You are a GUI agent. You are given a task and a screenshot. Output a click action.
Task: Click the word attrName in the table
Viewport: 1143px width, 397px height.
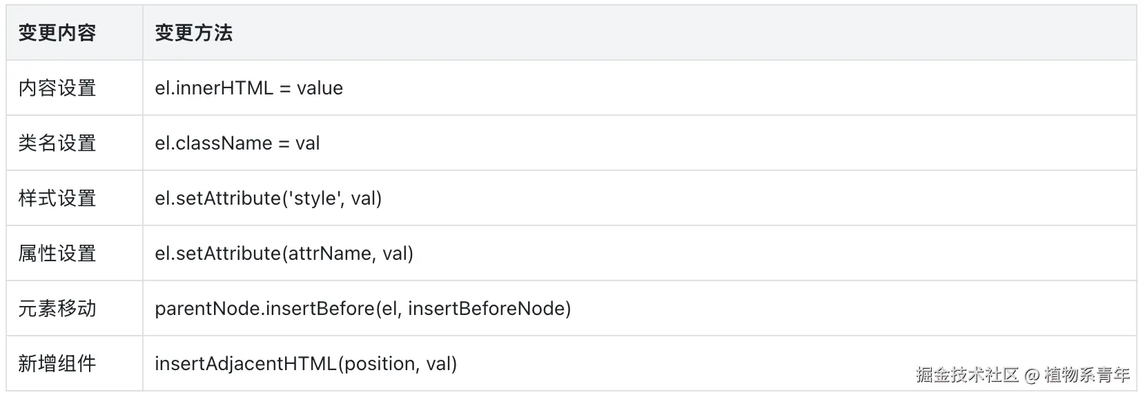tap(331, 253)
